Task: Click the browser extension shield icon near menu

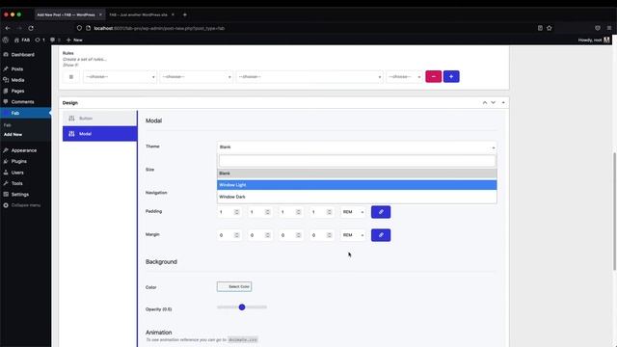Action: coord(598,28)
